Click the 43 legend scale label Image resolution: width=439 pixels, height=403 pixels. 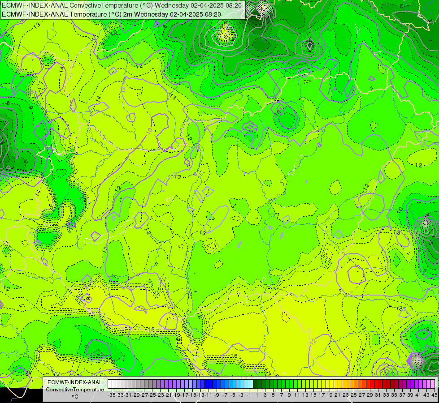[x=426, y=395]
